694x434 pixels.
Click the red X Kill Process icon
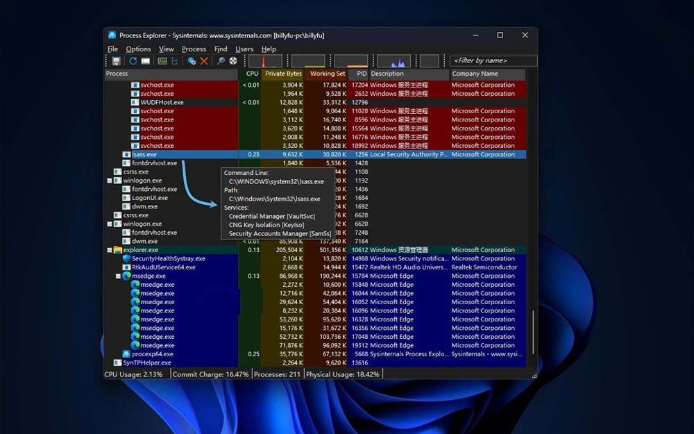pyautogui.click(x=204, y=61)
